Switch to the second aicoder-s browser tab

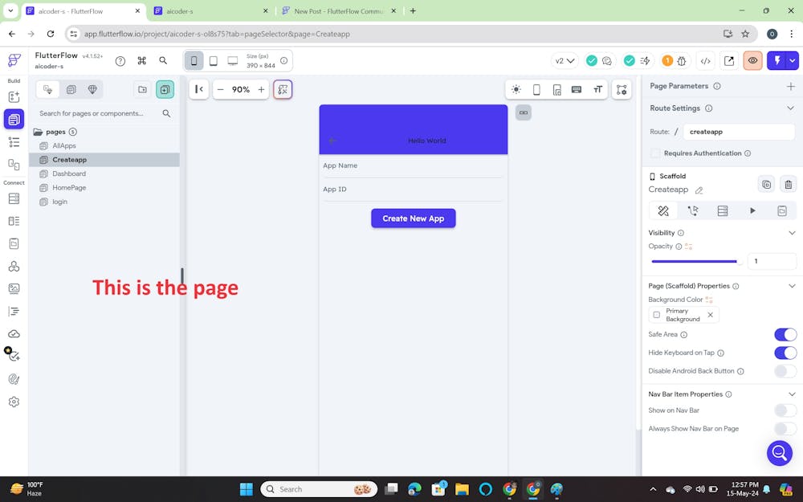211,10
